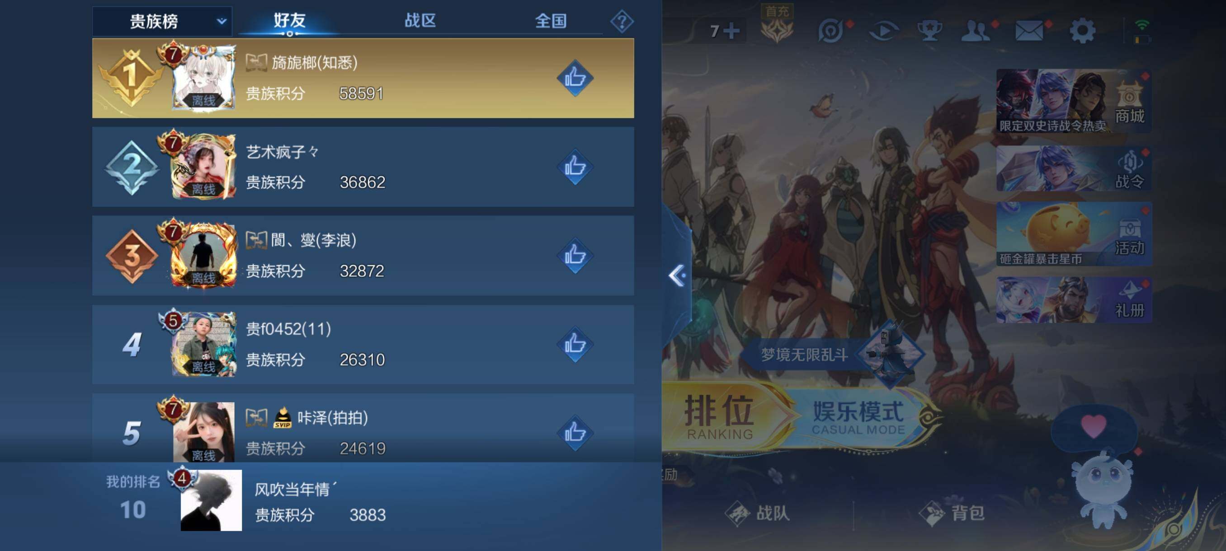
Task: Open the eye spectate icon
Action: 883,31
